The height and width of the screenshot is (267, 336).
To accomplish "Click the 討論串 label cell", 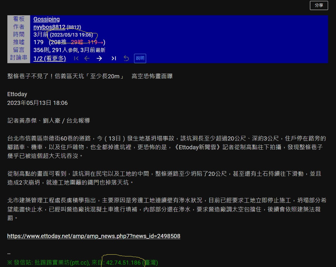I will point(19,58).
